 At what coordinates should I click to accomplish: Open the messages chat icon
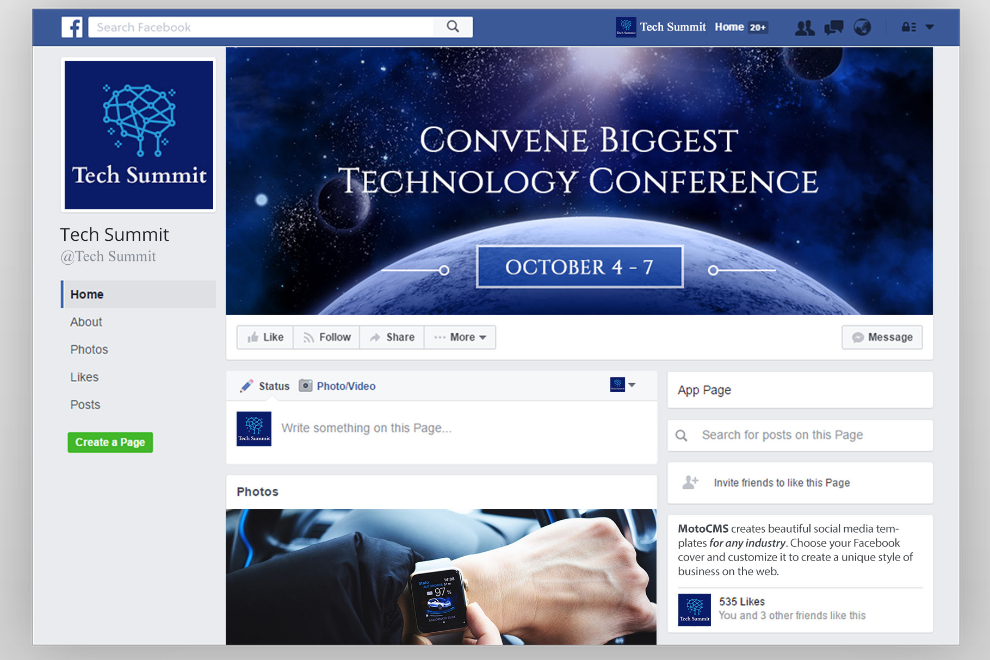point(833,27)
